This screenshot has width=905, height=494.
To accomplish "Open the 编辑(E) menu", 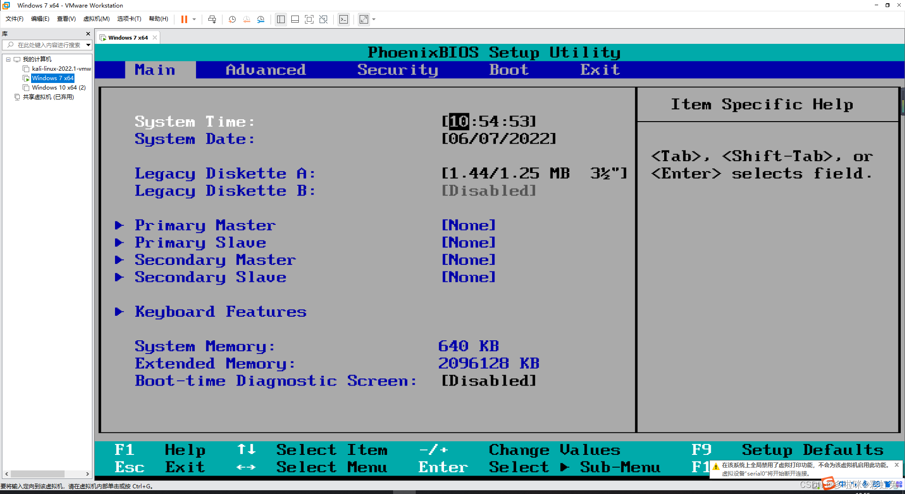I will coord(40,19).
